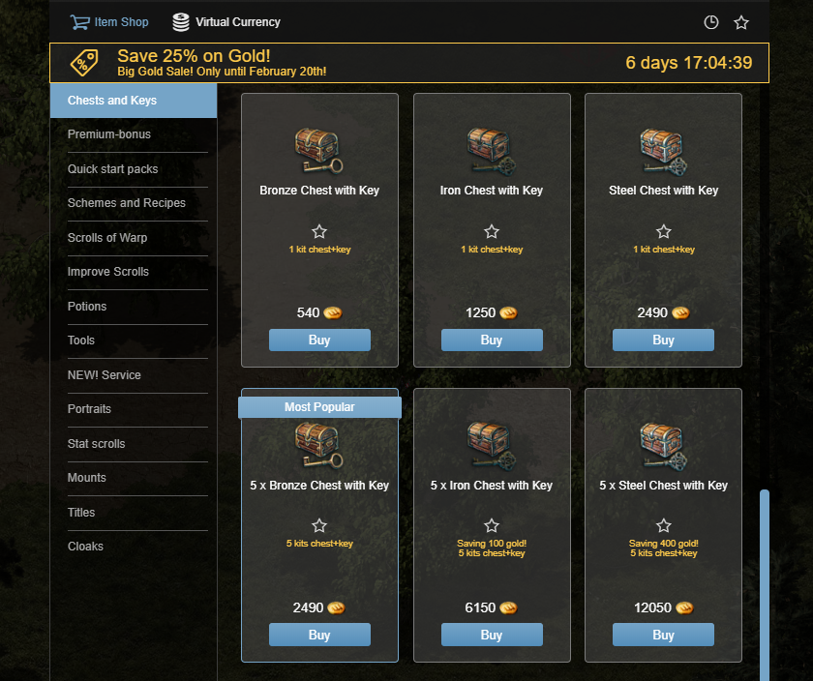Buy the 5 x Bronze Chest pack
The image size is (813, 681).
[x=319, y=635]
